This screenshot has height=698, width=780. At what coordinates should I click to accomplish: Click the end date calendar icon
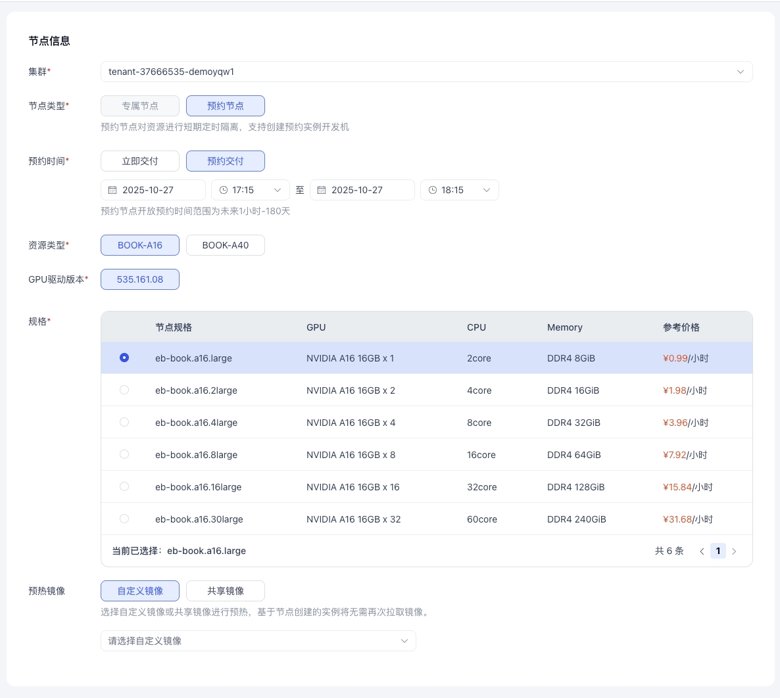pos(322,190)
